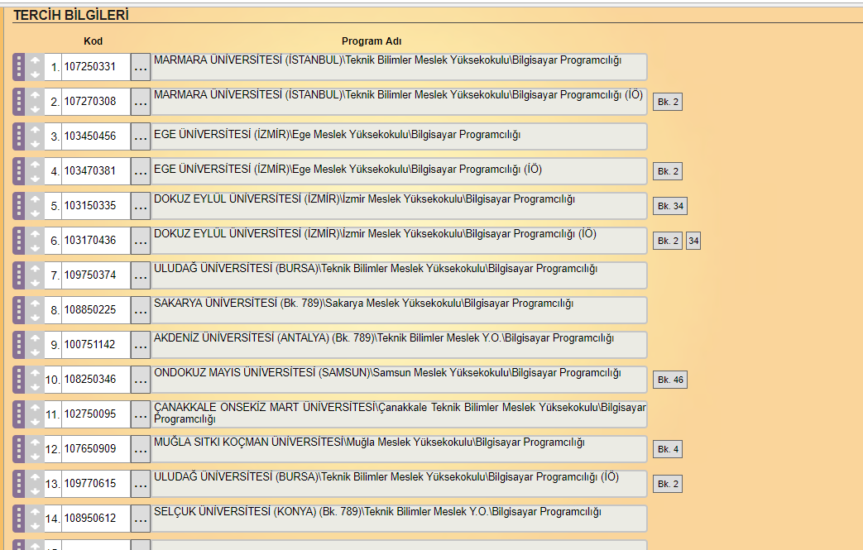Click the code field containing 100751142
863x550 pixels.
[x=95, y=345]
